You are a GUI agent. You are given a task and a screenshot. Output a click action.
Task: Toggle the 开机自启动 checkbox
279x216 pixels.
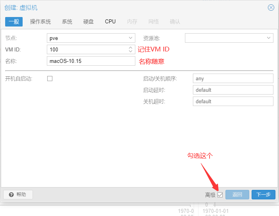(x=50, y=78)
